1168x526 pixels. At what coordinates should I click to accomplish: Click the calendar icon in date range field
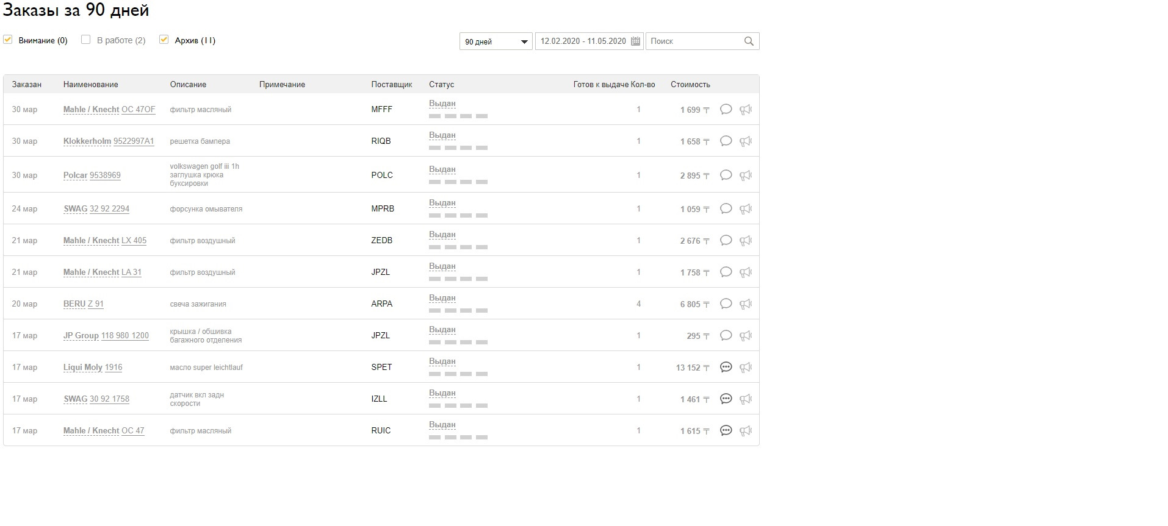point(635,41)
